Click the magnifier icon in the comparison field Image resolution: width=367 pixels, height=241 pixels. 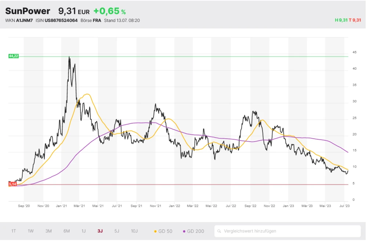tap(219, 231)
